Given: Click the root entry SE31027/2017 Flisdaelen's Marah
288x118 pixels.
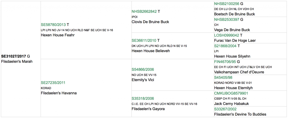Looking at the screenshot, I should coord(21,59).
